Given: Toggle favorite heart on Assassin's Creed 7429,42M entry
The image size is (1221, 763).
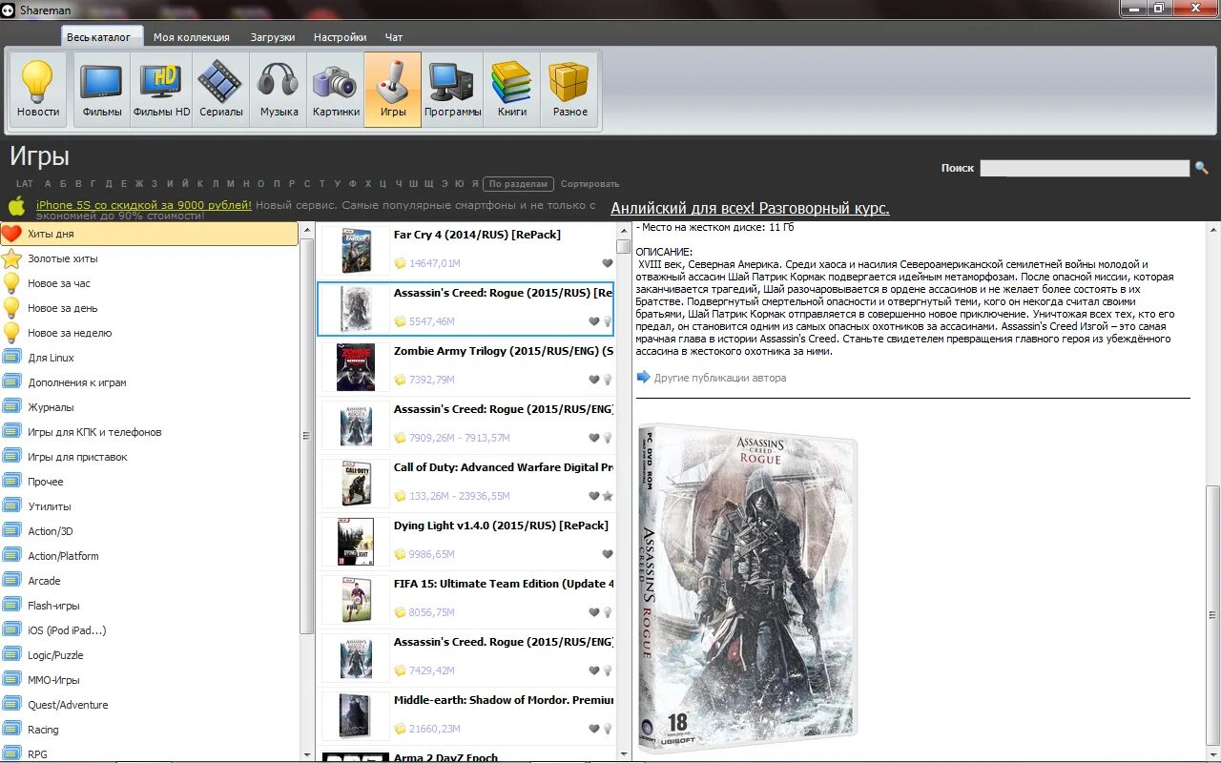Looking at the screenshot, I should 594,670.
